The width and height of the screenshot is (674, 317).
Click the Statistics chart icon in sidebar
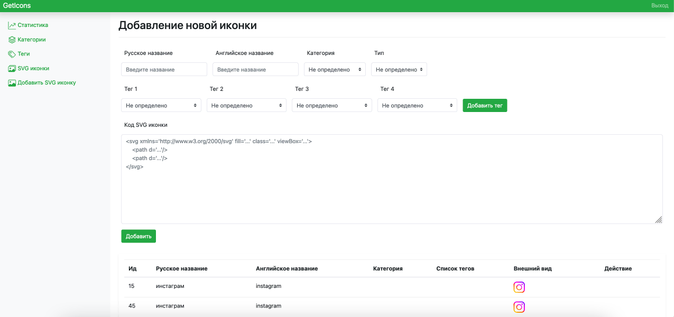(12, 25)
